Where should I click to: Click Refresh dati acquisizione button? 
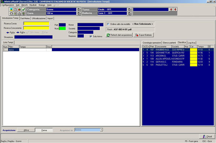[x=119, y=35]
